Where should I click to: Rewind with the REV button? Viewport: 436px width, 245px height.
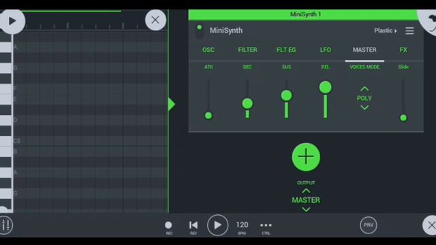[193, 225]
